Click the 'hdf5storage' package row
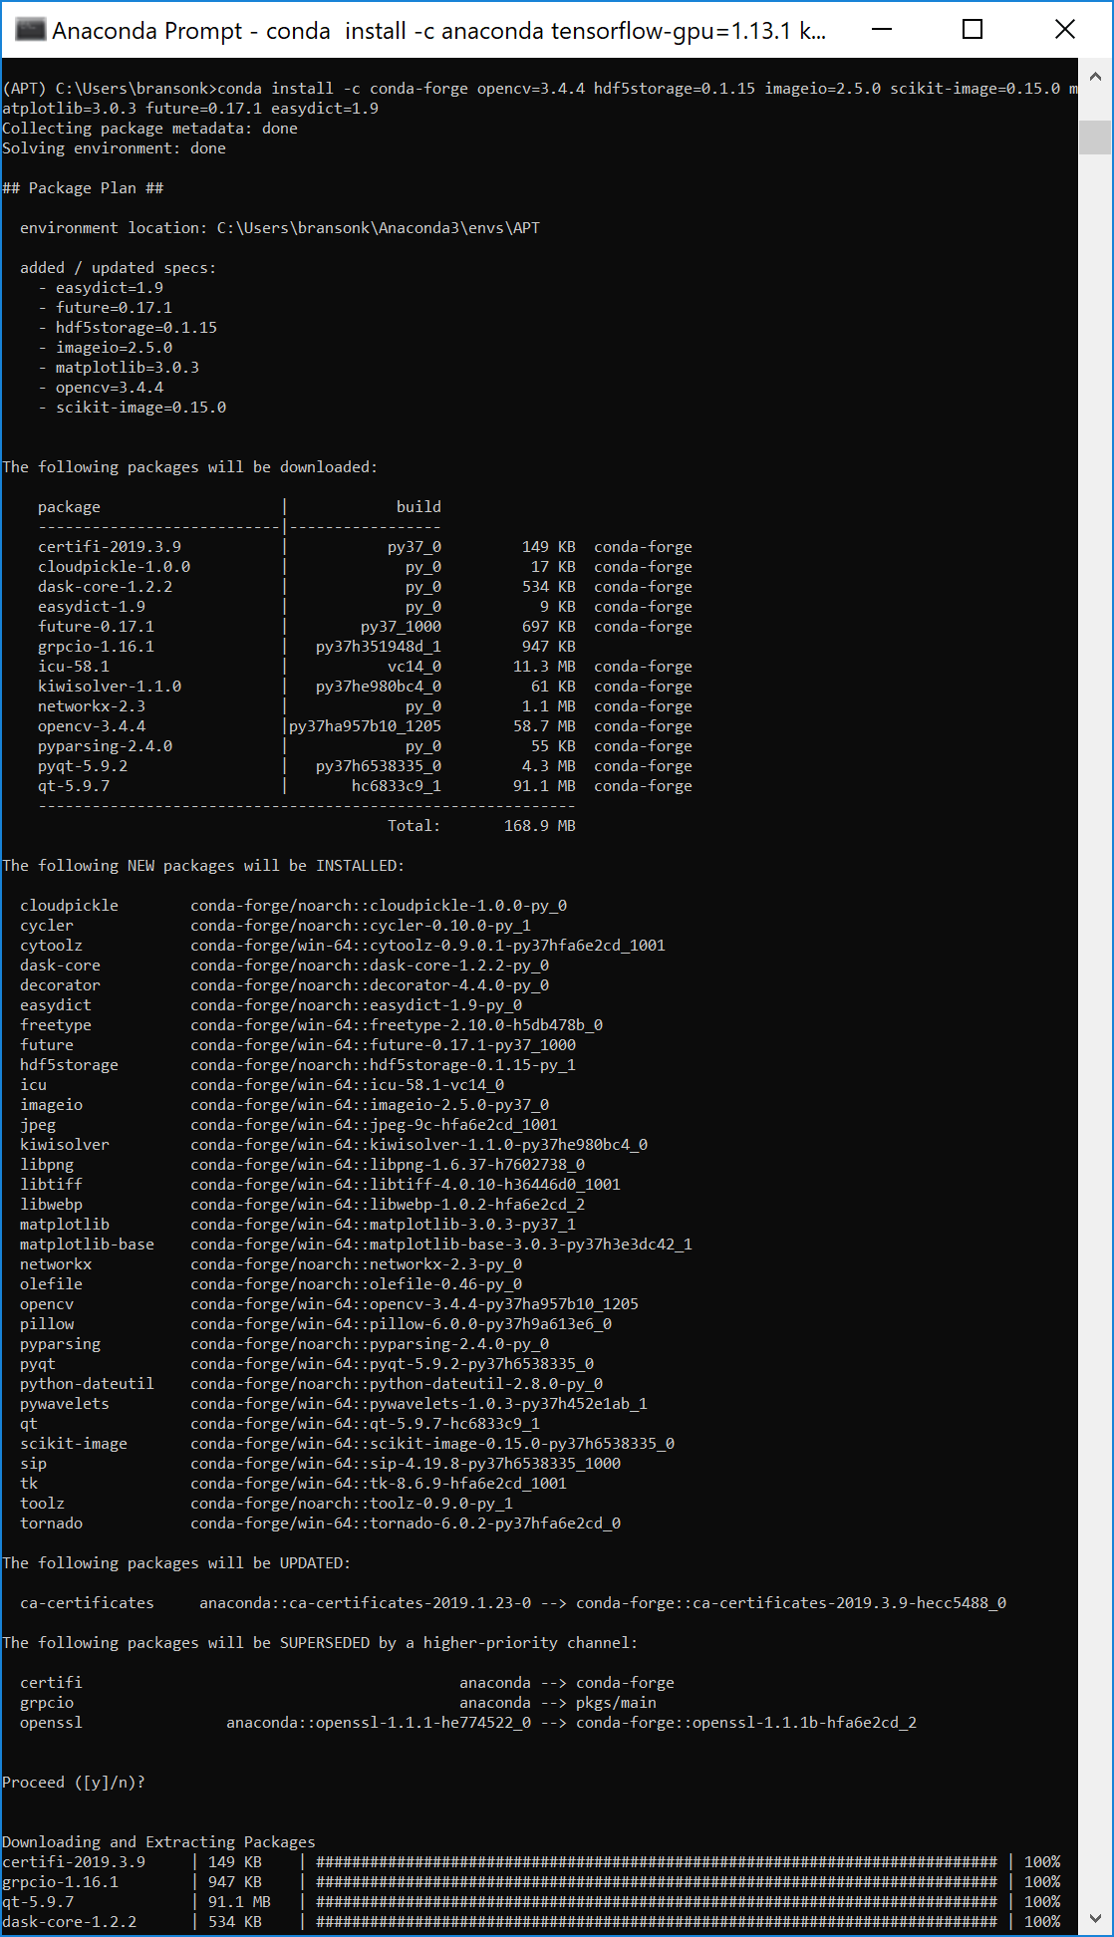The width and height of the screenshot is (1114, 1937). (298, 1065)
